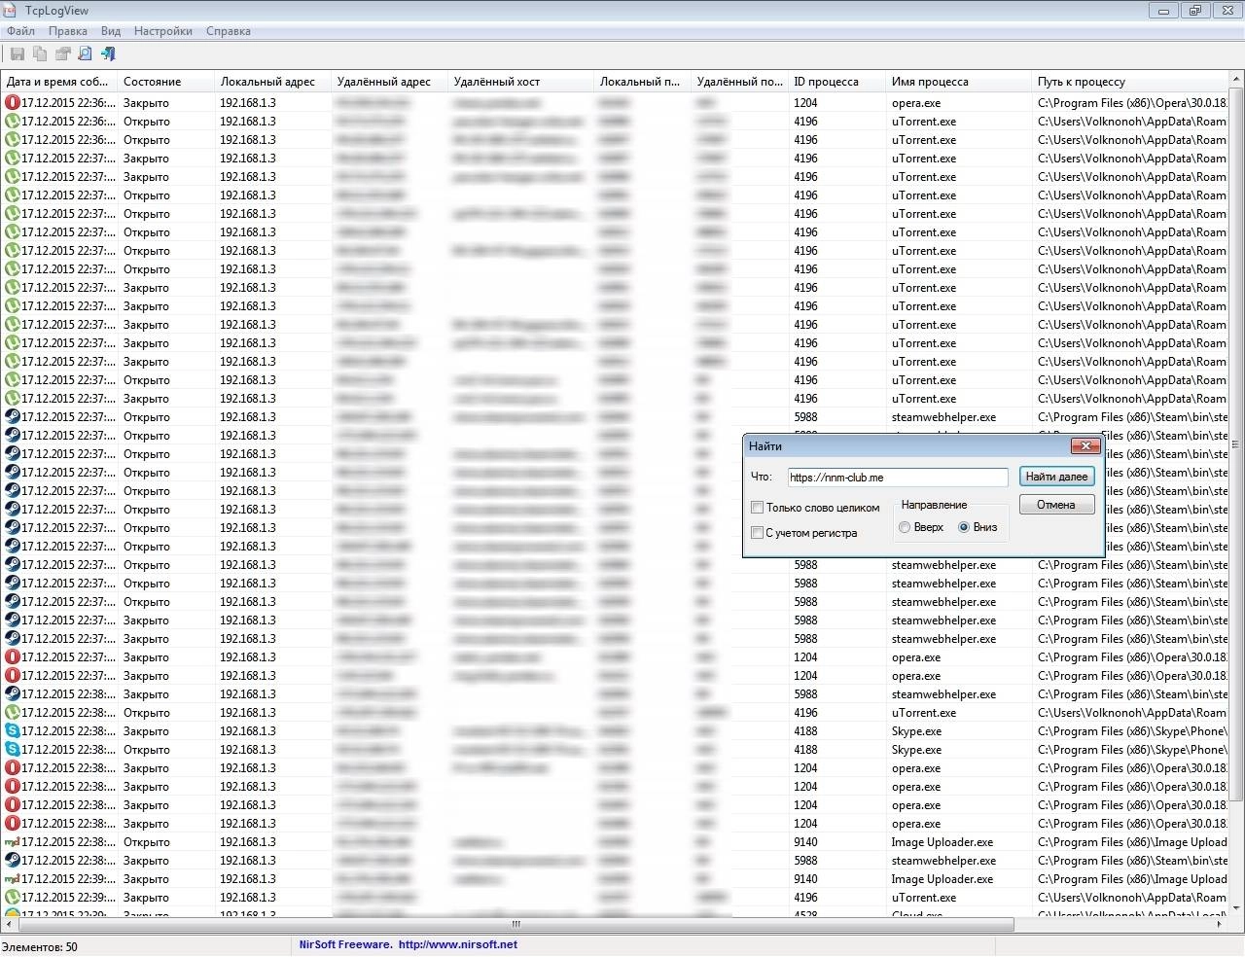The height and width of the screenshot is (957, 1245).
Task: Click '192.168.1.3' in the first log row
Action: [248, 103]
